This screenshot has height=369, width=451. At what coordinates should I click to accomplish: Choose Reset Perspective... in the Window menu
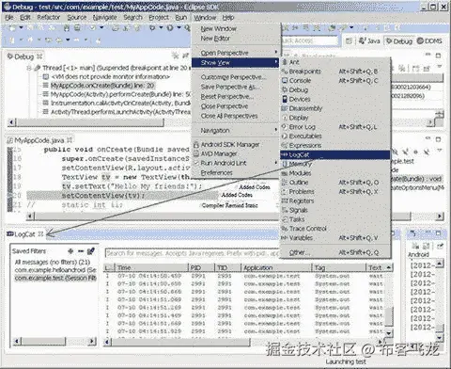[236, 97]
